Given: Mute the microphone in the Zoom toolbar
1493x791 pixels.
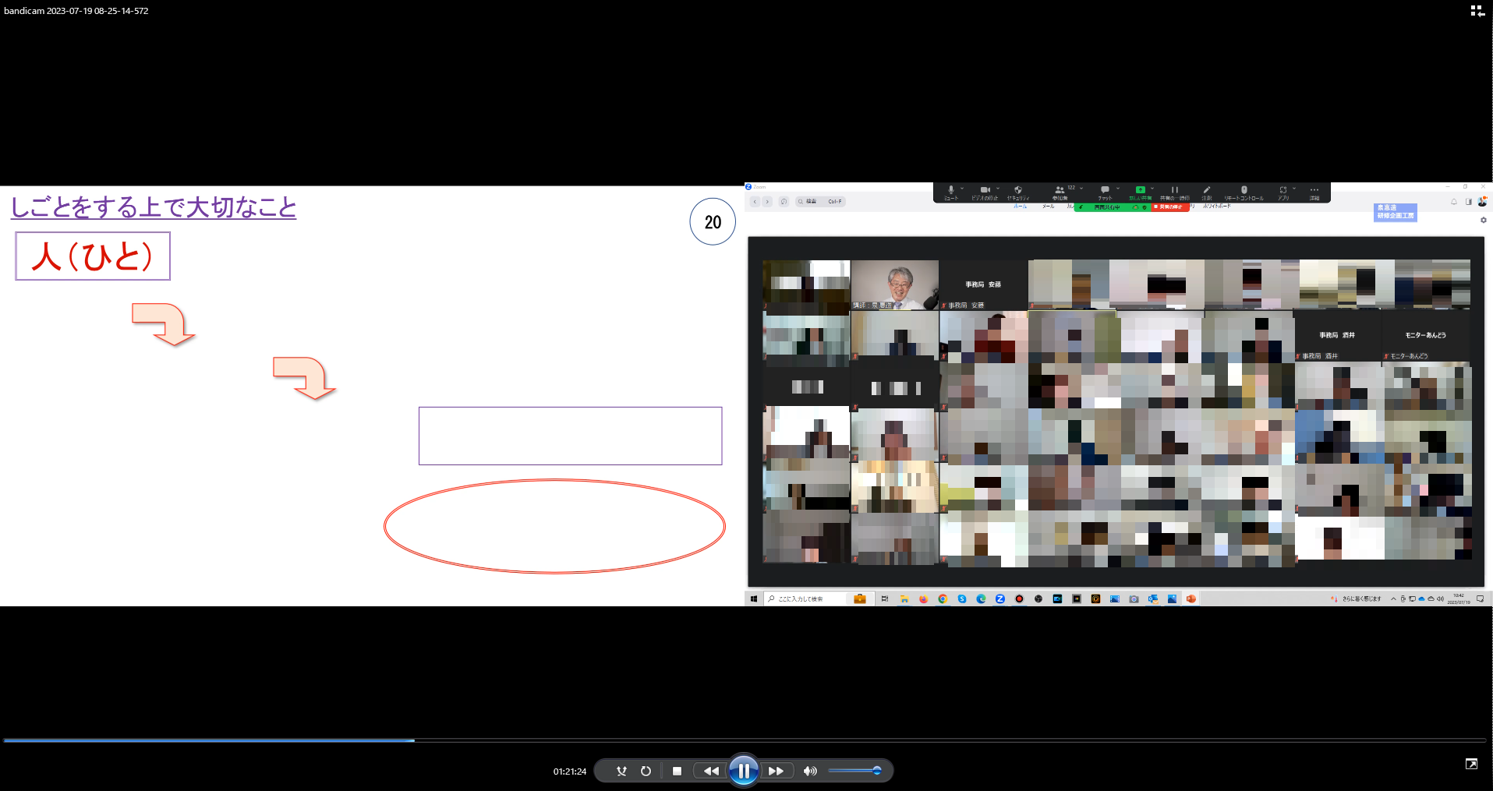Looking at the screenshot, I should click(x=950, y=192).
